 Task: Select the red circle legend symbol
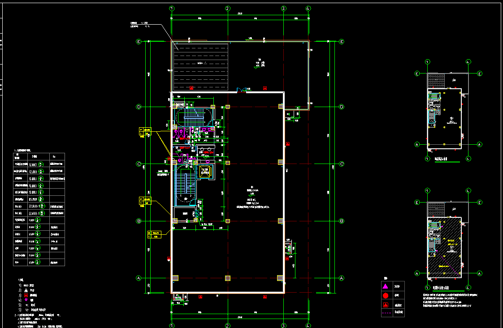(x=385, y=296)
